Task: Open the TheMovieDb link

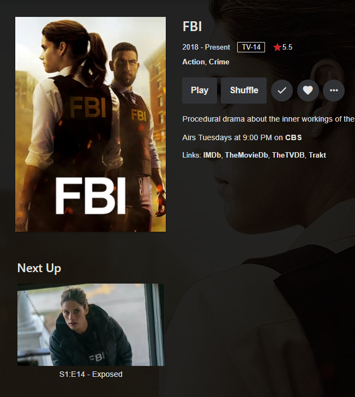Action: tap(246, 155)
